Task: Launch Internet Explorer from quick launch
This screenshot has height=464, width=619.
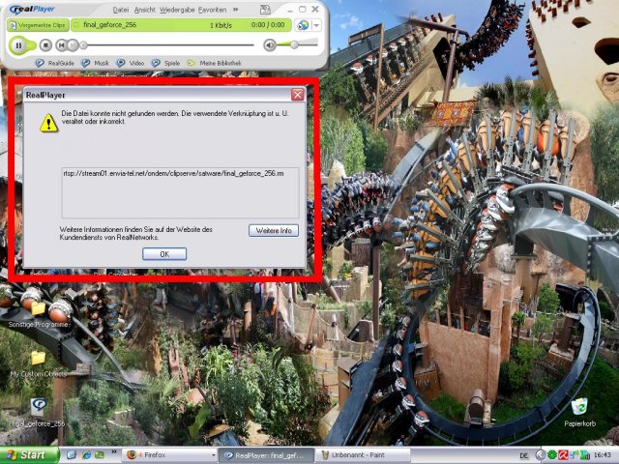Action: (86, 455)
